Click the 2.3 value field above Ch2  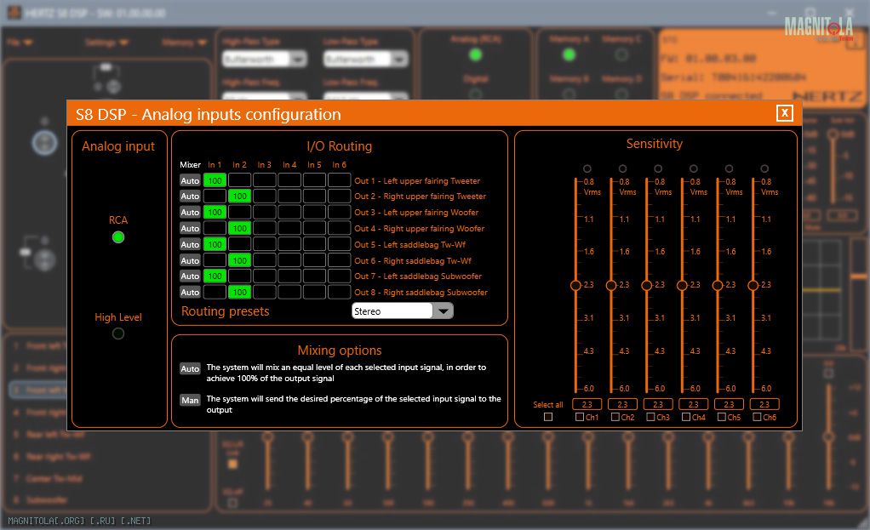pyautogui.click(x=622, y=404)
